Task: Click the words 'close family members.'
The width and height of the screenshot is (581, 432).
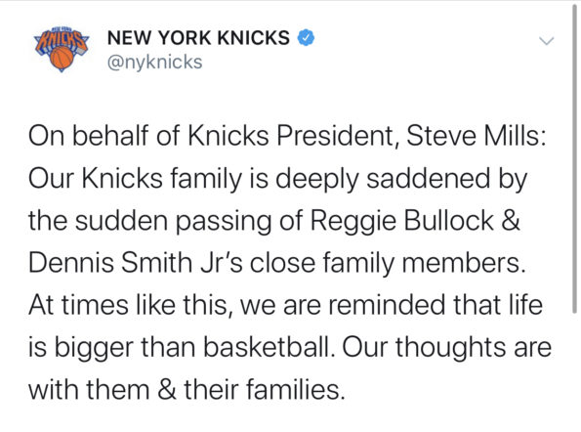Action: [x=388, y=264]
